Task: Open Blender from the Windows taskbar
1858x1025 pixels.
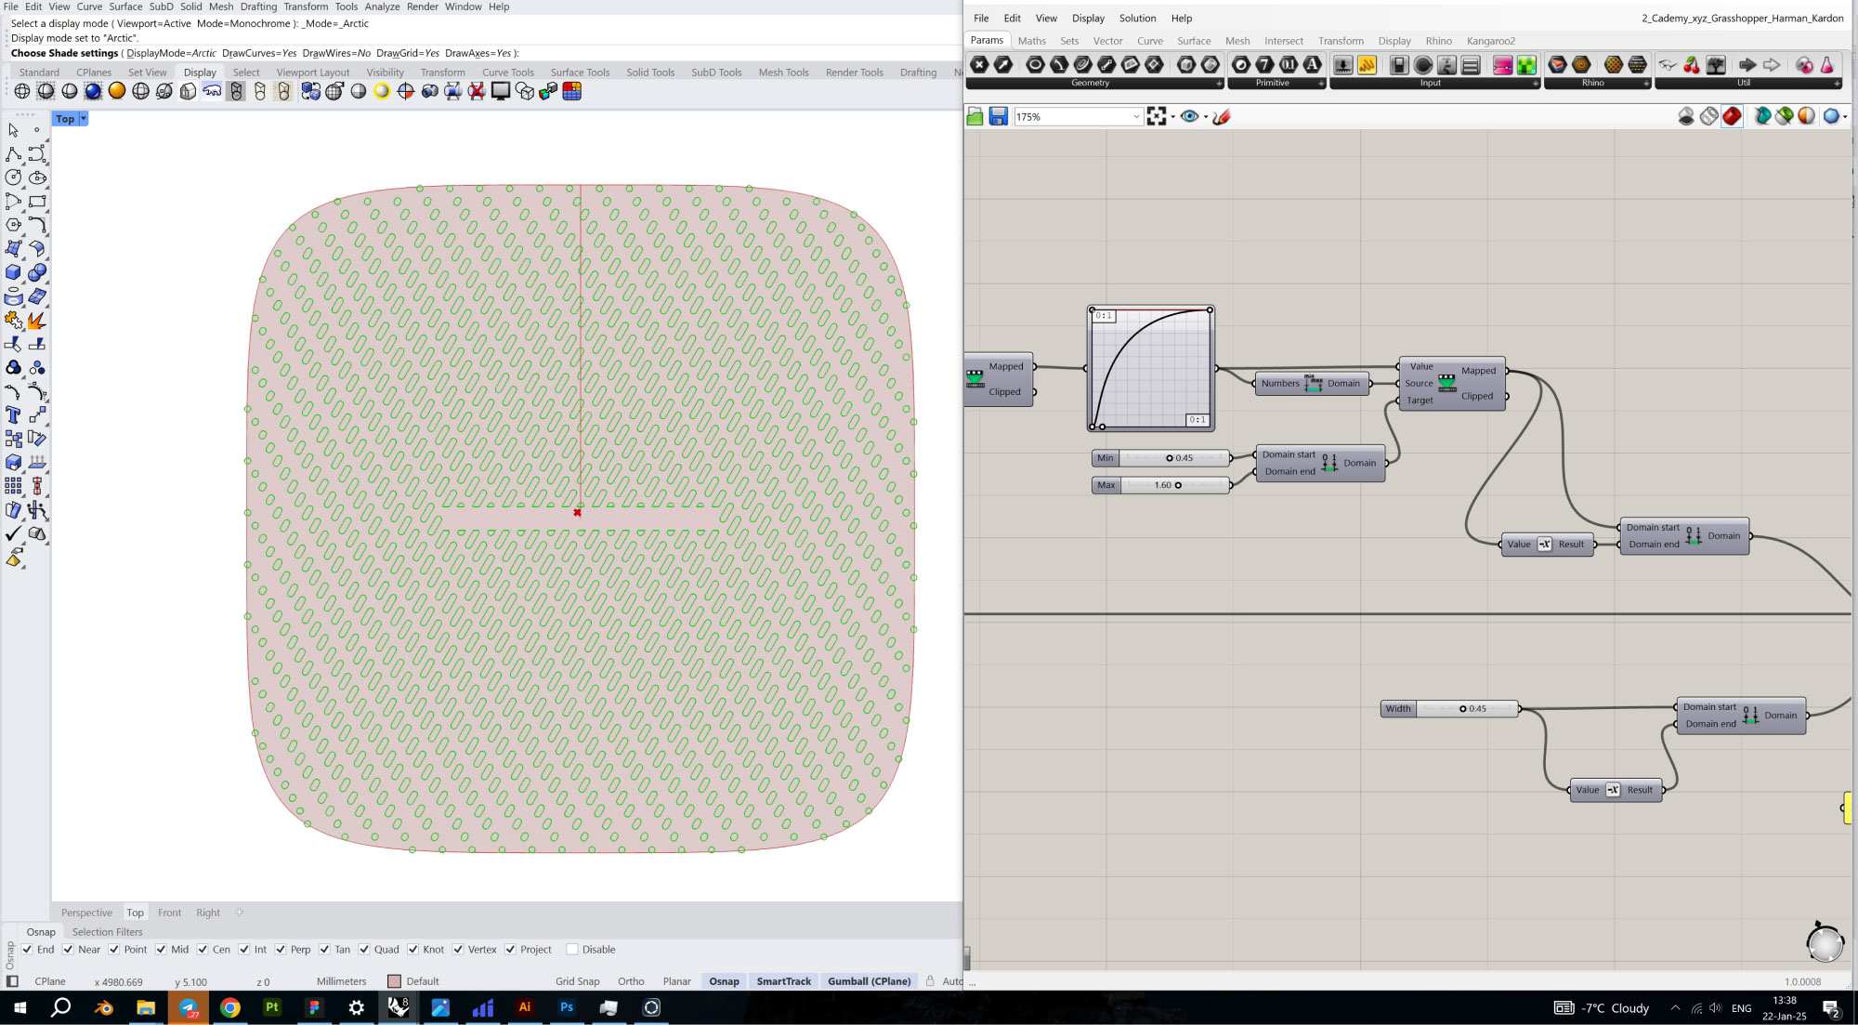Action: click(x=103, y=1007)
